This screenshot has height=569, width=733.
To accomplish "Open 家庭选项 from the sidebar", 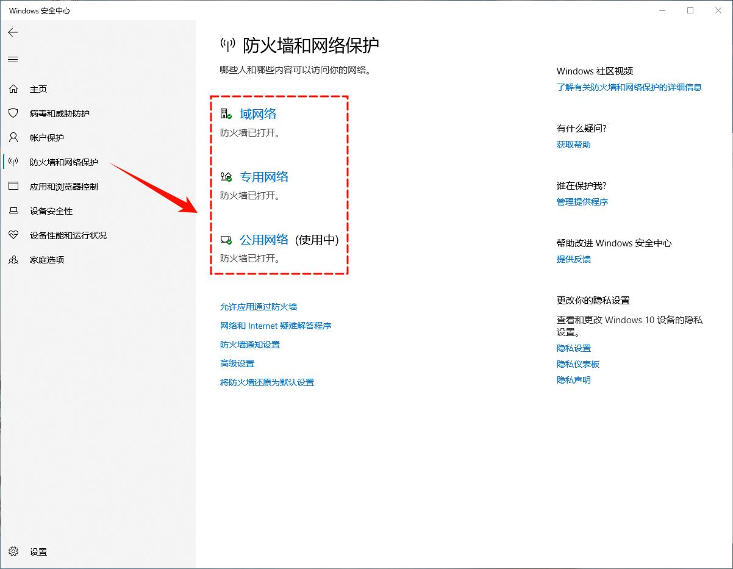I will pyautogui.click(x=46, y=259).
